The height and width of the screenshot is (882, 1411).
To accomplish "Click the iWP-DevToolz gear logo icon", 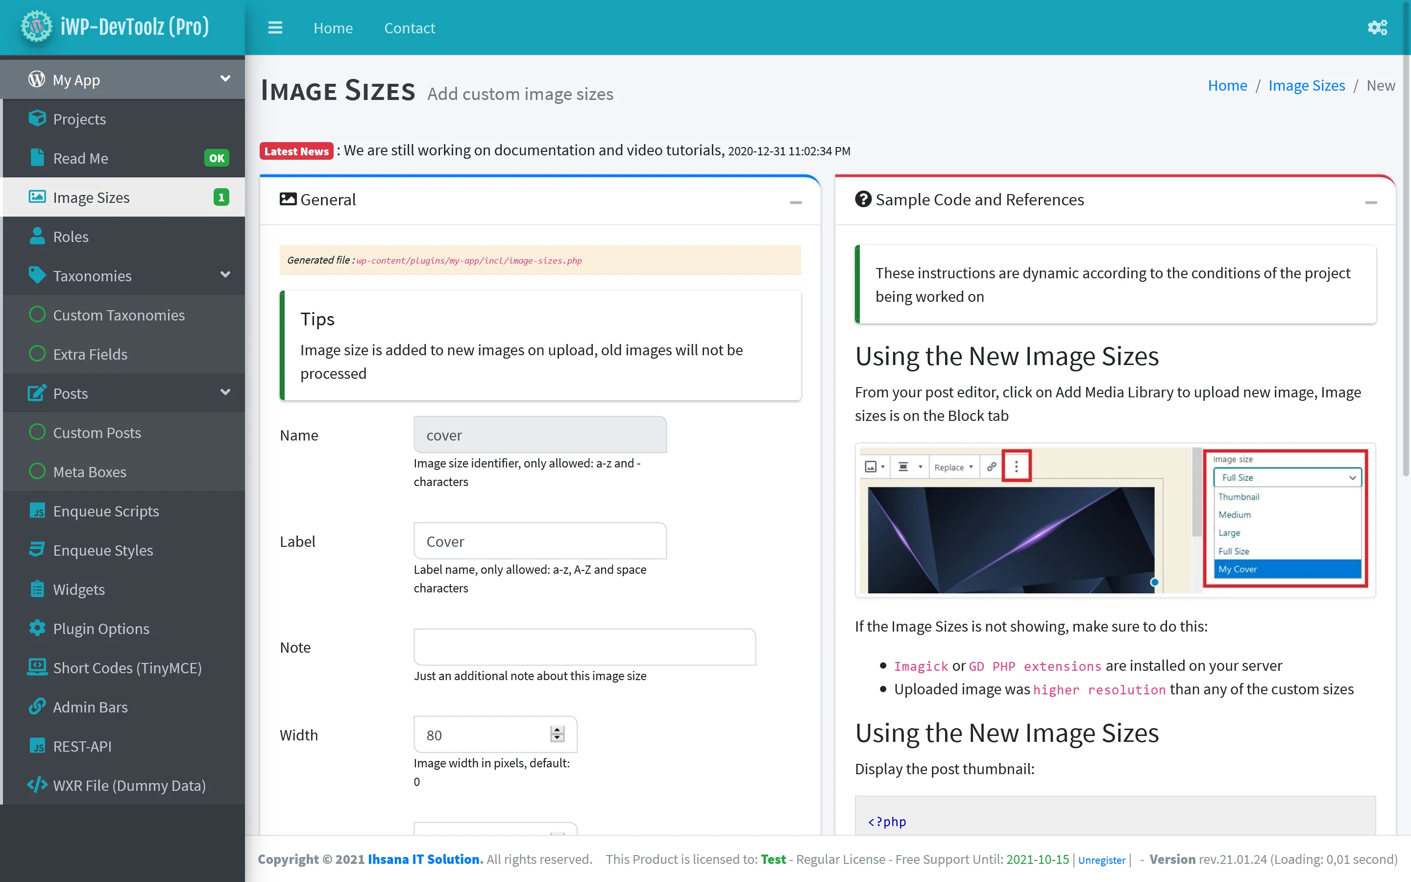I will click(x=36, y=27).
